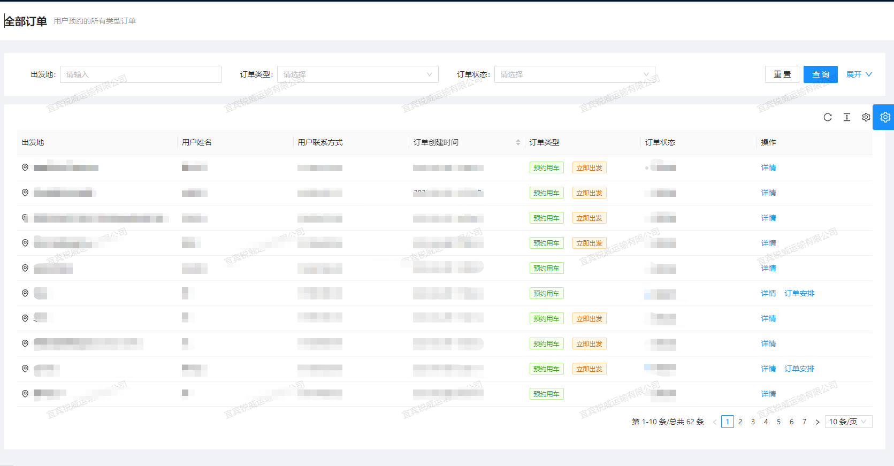Screen dimensions: 894x466
Task: Open the 订单状态 dropdown
Action: pos(575,74)
